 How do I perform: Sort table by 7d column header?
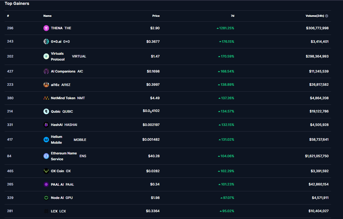(x=232, y=16)
